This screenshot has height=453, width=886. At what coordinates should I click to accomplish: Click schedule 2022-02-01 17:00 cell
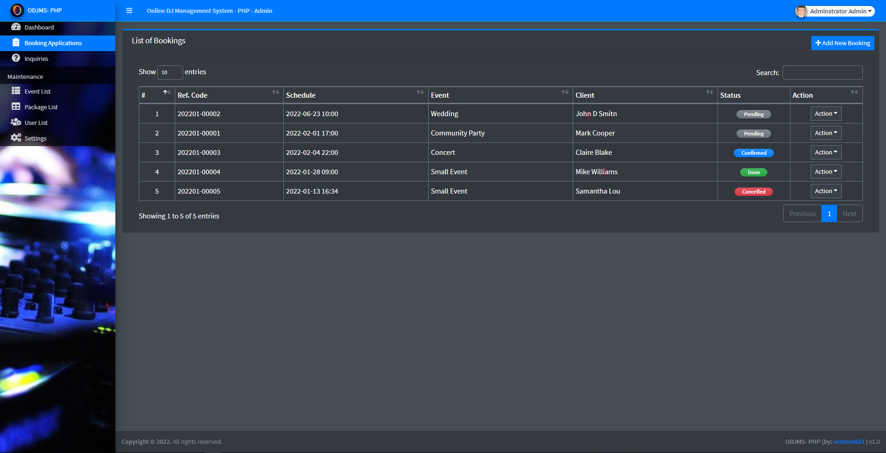[356, 133]
